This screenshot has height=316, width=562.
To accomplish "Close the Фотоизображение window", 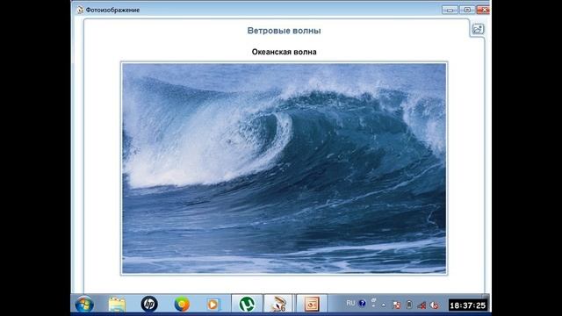I will pyautogui.click(x=483, y=10).
